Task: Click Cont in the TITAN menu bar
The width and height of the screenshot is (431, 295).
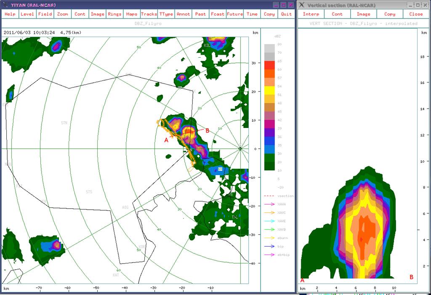Action: tap(80, 14)
